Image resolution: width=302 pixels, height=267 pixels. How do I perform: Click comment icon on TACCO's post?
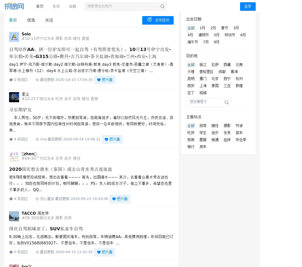(11, 252)
